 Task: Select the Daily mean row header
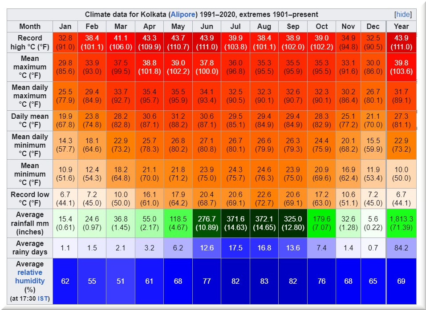[x=30, y=121]
